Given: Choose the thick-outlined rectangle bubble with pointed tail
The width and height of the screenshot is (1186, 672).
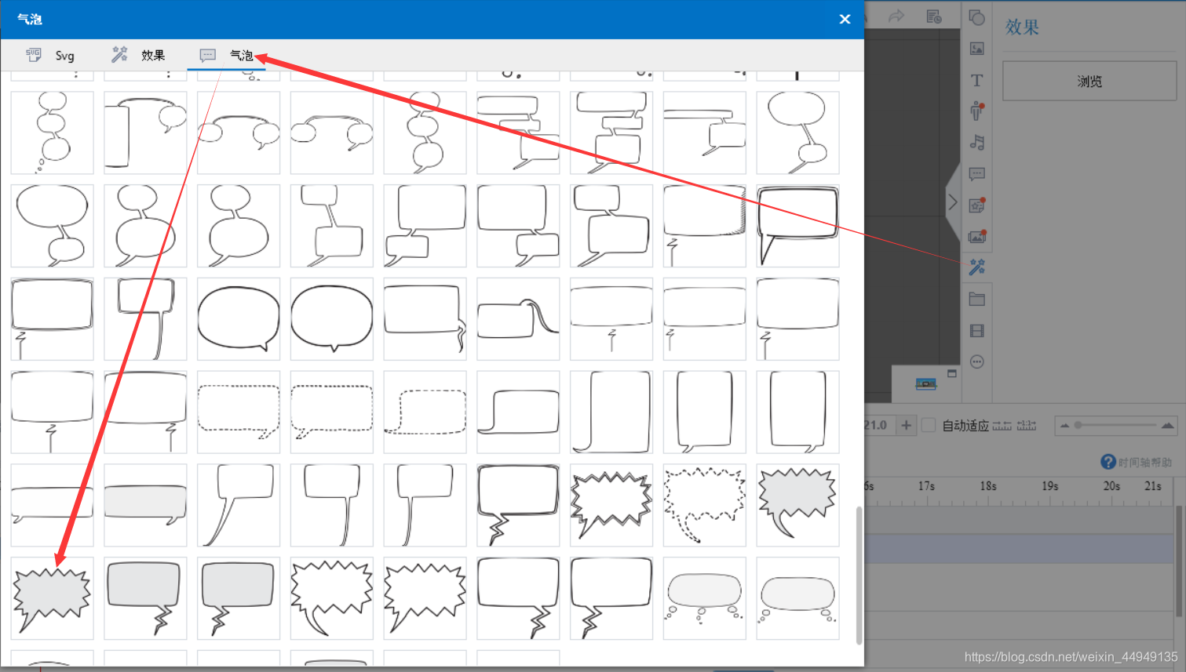Looking at the screenshot, I should [x=797, y=226].
